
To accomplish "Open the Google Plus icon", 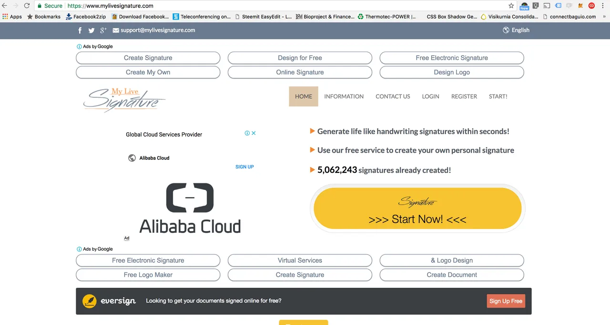I will (x=103, y=30).
